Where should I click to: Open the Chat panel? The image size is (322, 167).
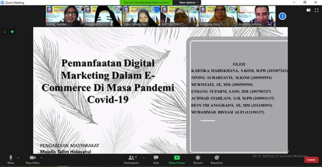pos(156,160)
